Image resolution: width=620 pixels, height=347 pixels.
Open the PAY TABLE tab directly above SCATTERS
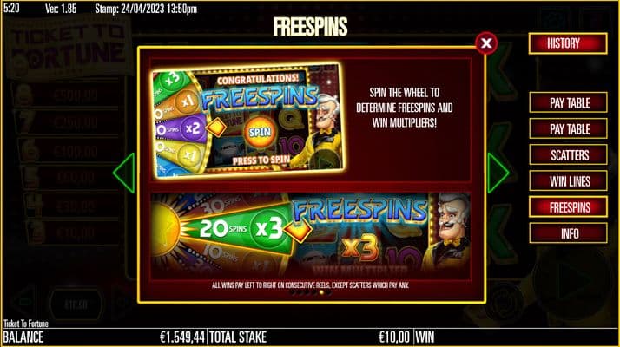568,128
